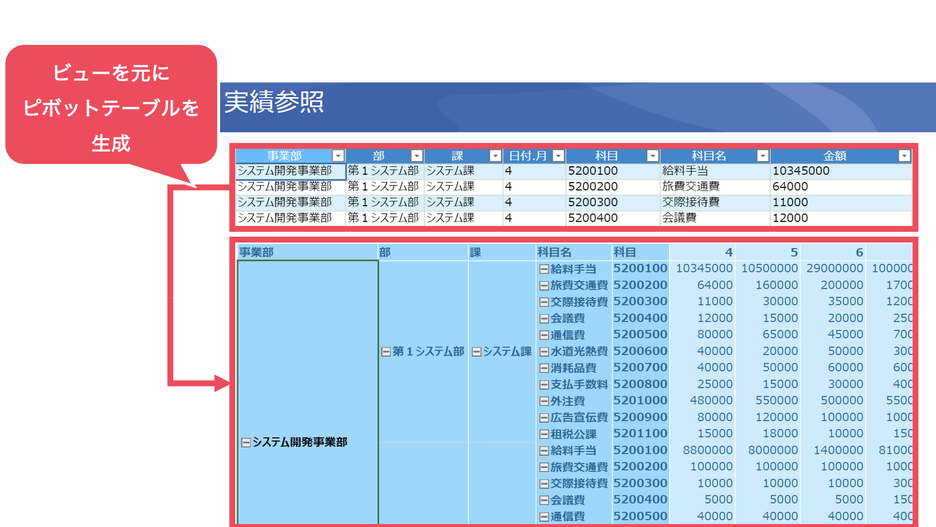Collapse the 水道光熱費 row in pivot

click(x=544, y=352)
